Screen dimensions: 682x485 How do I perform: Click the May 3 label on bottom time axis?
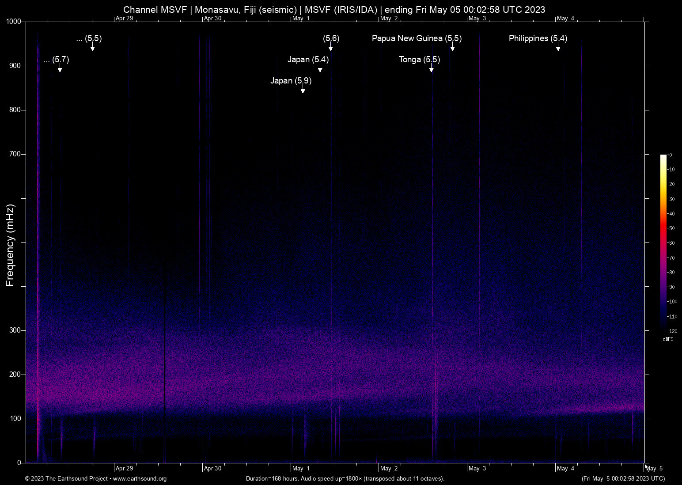tap(477, 468)
